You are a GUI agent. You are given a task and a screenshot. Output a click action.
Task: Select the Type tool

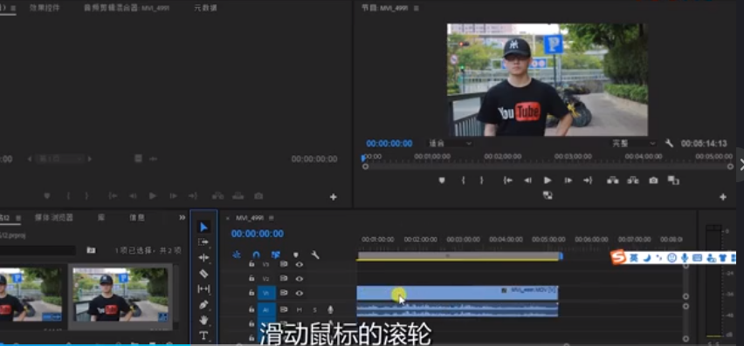[x=203, y=336]
